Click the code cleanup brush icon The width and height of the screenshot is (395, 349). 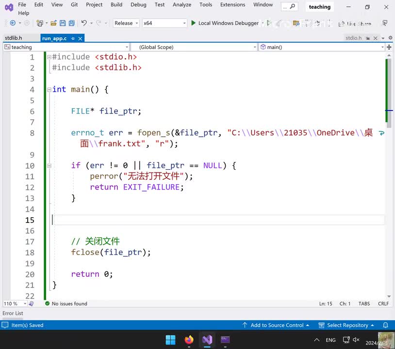[x=31, y=303]
